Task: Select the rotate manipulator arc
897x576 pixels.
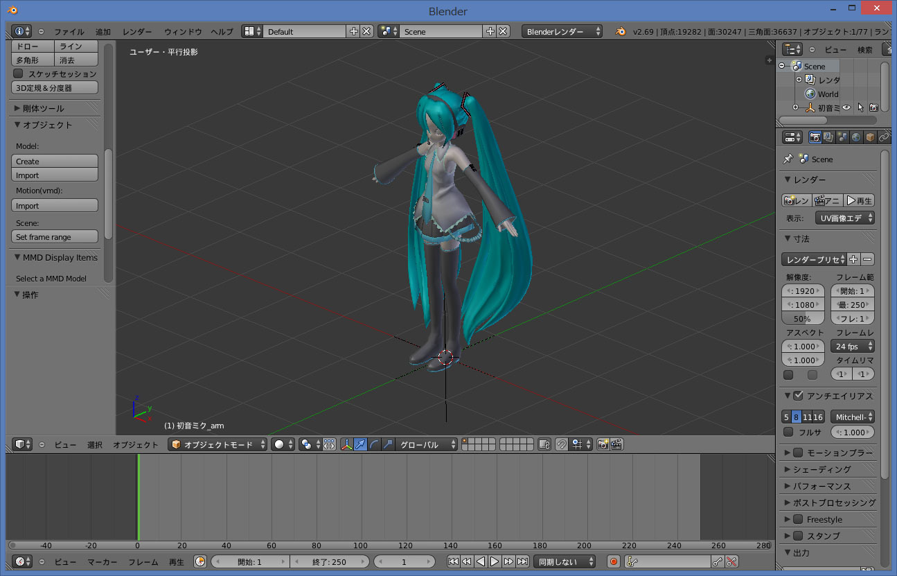Action: [374, 444]
